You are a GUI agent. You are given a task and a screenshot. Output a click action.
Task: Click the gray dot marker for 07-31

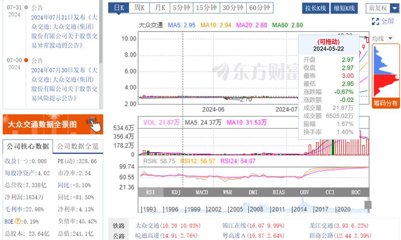(26, 7)
